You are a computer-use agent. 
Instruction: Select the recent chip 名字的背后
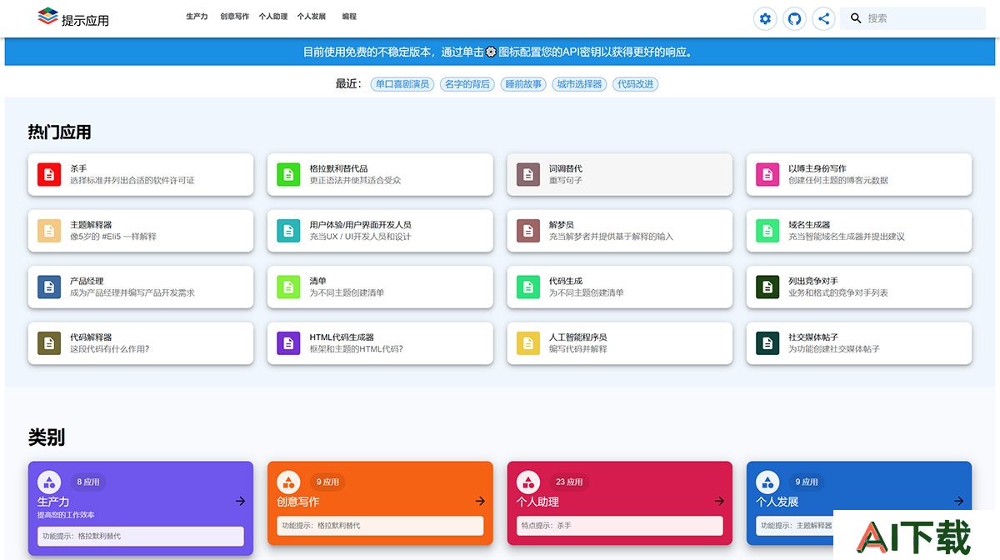coord(467,84)
